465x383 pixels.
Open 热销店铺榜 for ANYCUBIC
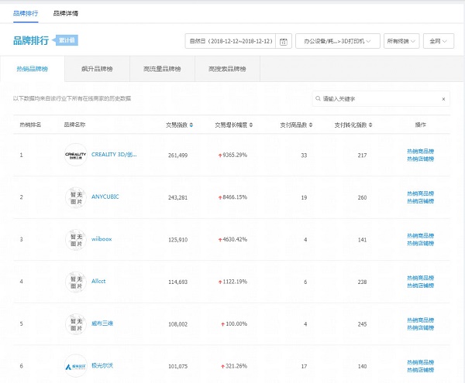(420, 201)
